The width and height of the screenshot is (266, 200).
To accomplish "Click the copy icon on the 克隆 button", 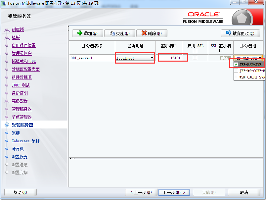I will tap(112, 33).
